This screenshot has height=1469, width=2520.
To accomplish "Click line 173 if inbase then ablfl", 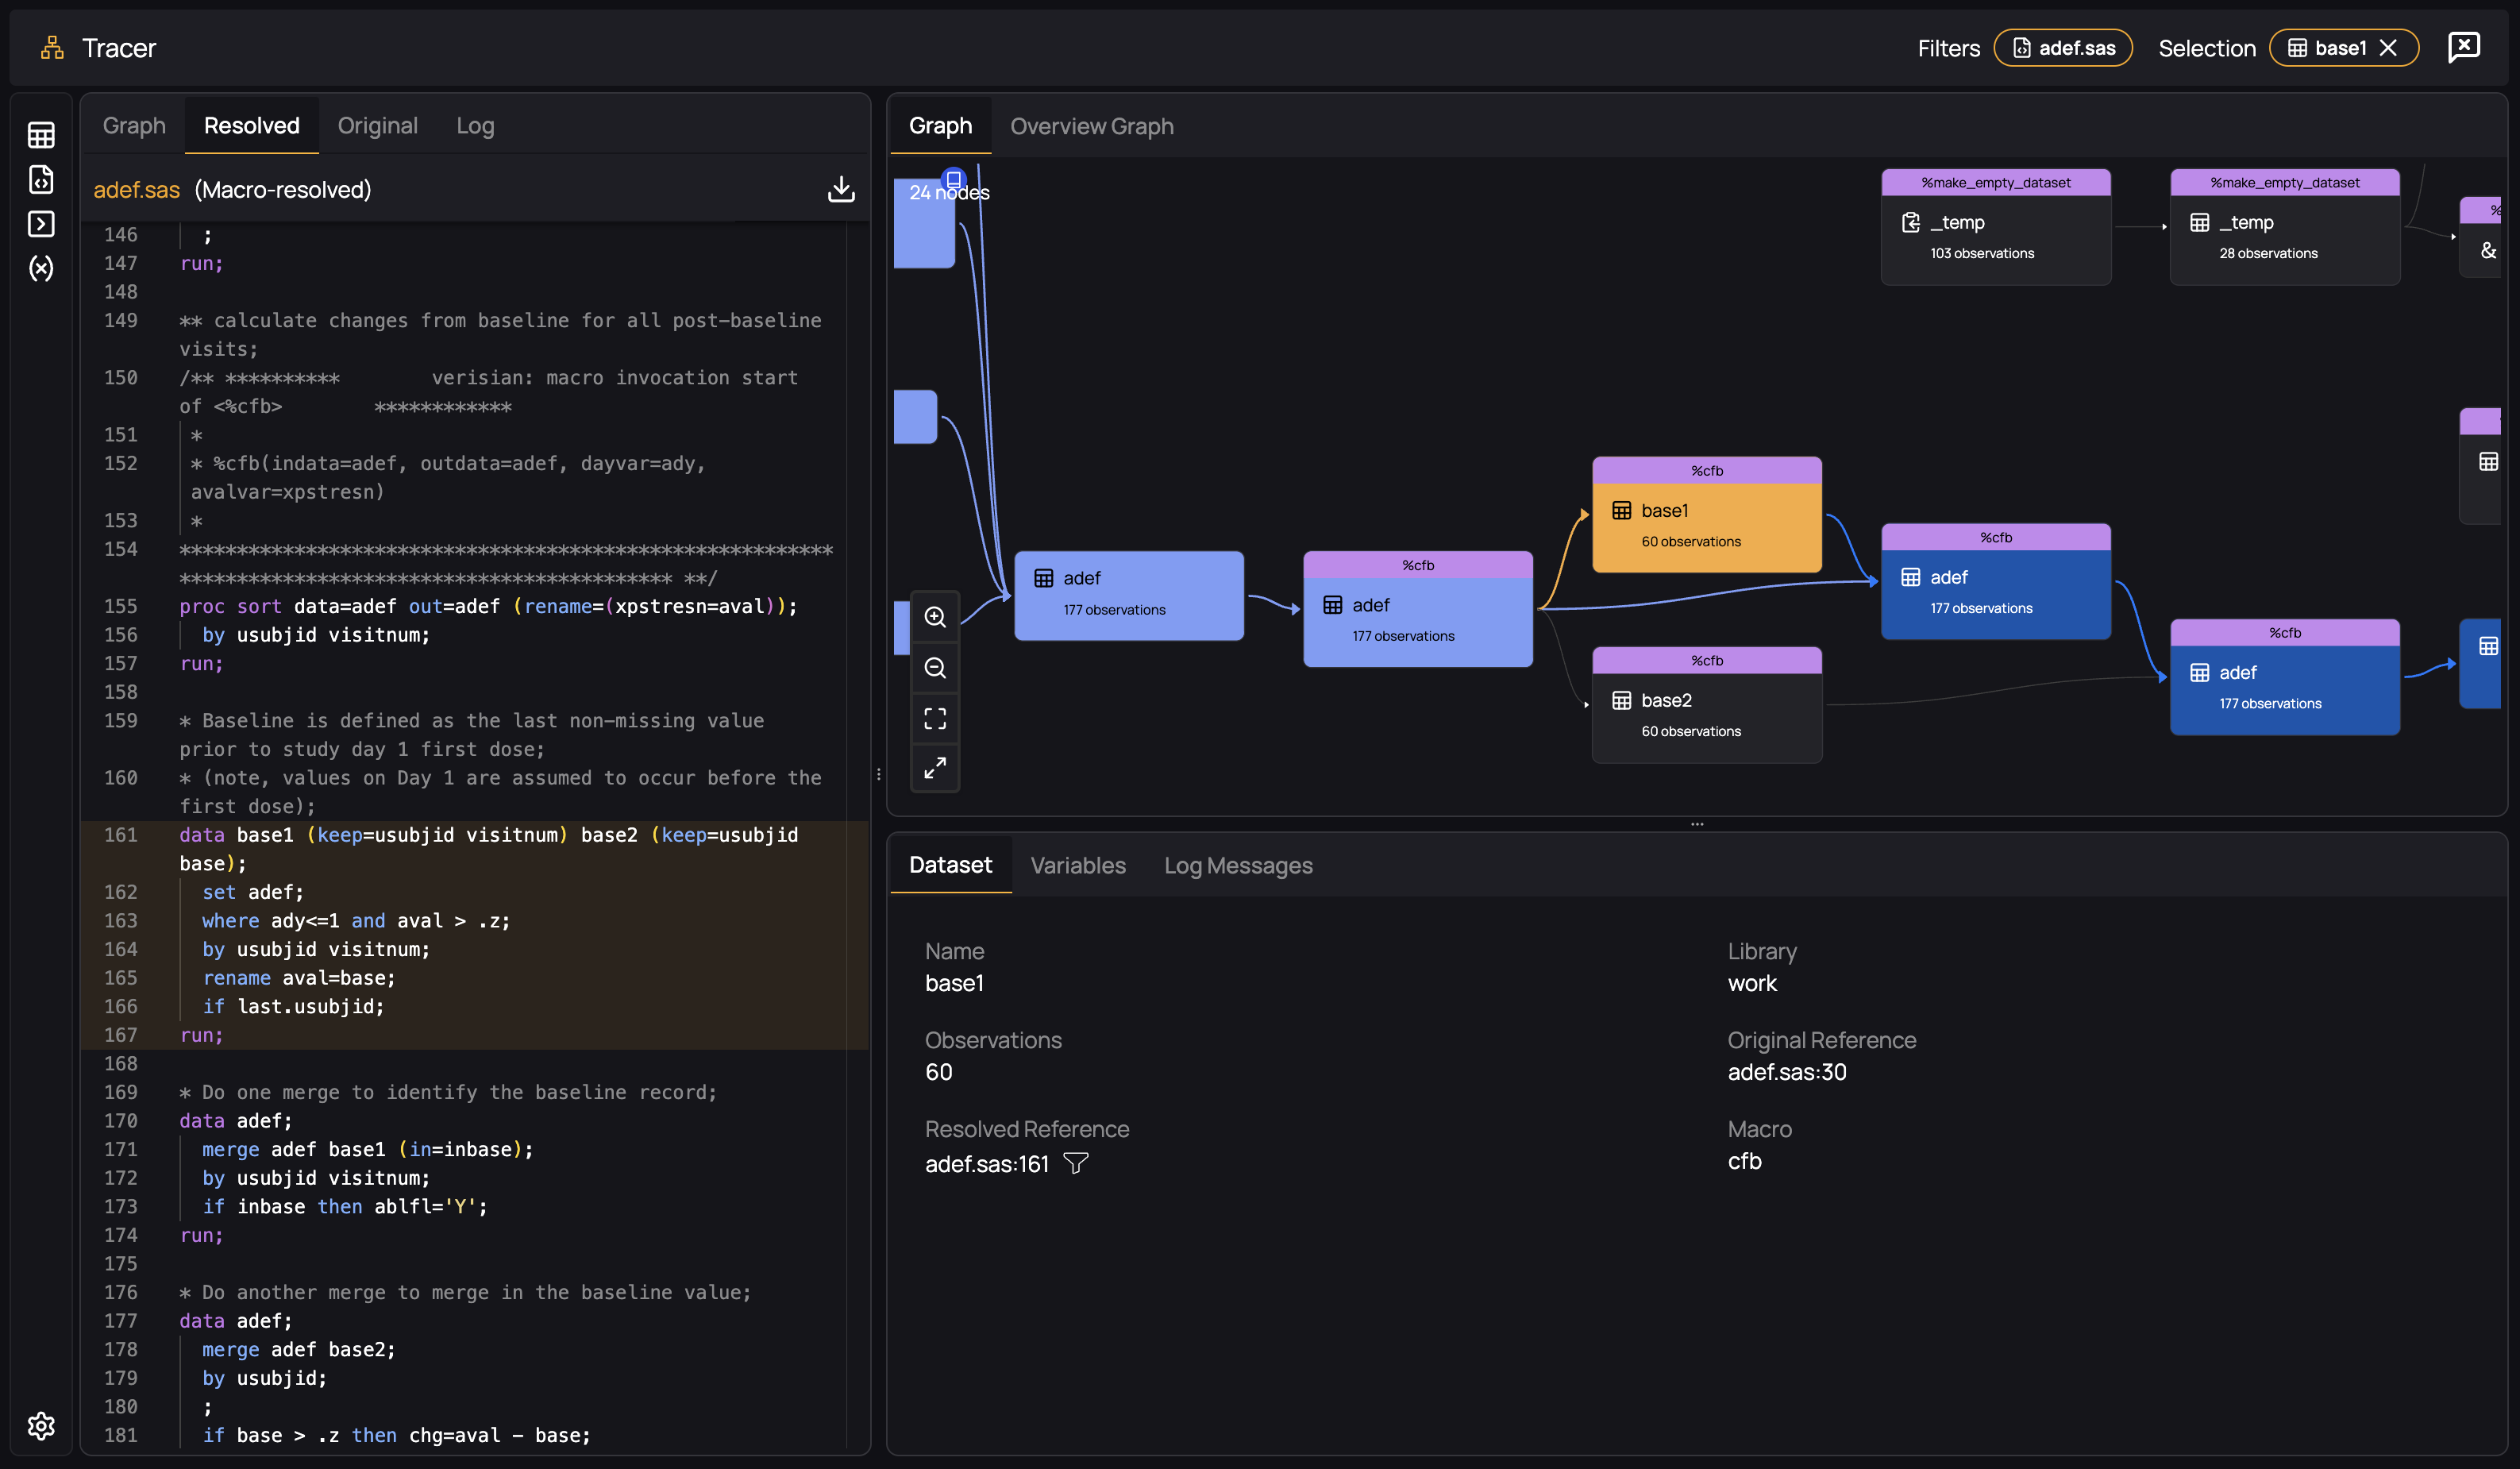I will 345,1206.
